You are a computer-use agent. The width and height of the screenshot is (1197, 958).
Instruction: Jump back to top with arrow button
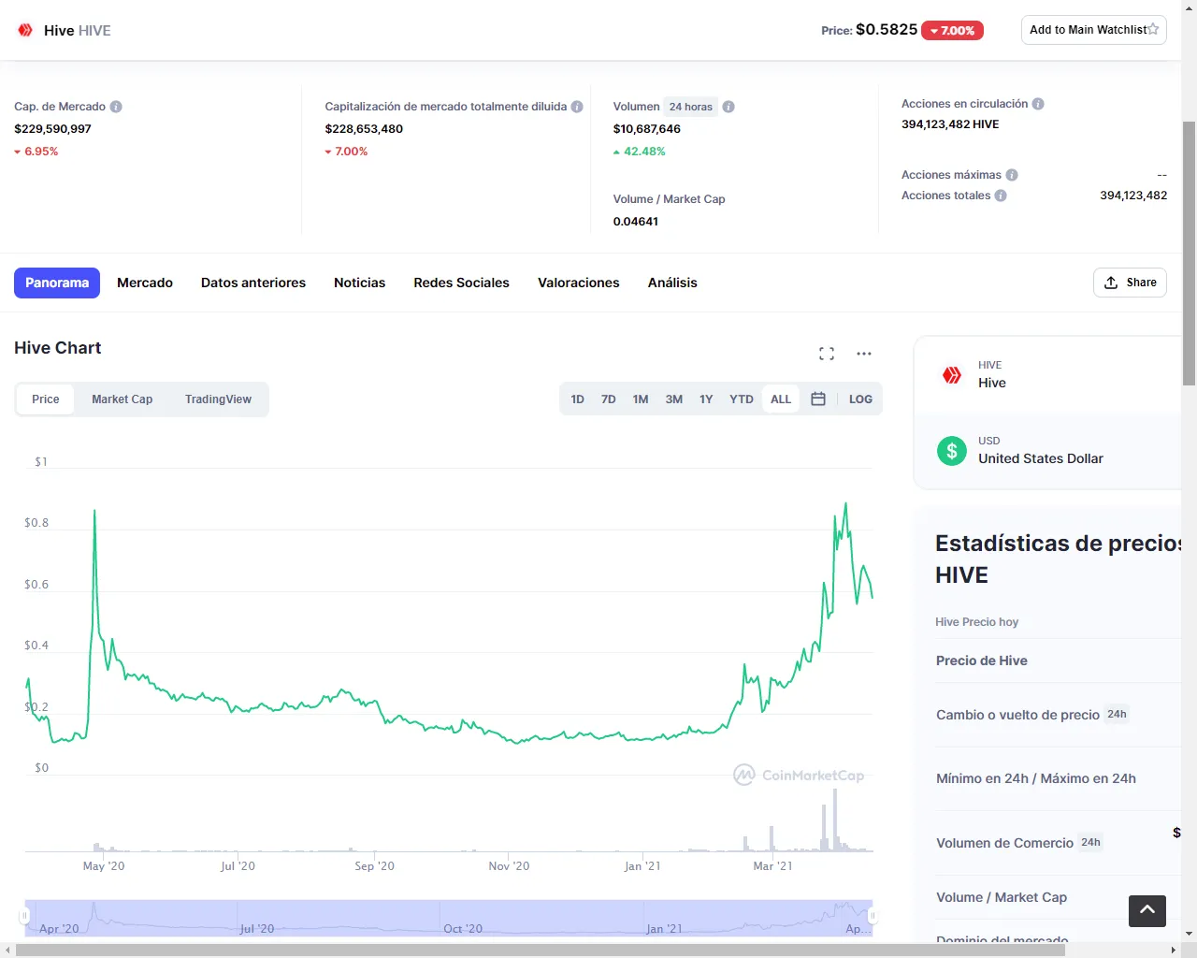point(1147,910)
